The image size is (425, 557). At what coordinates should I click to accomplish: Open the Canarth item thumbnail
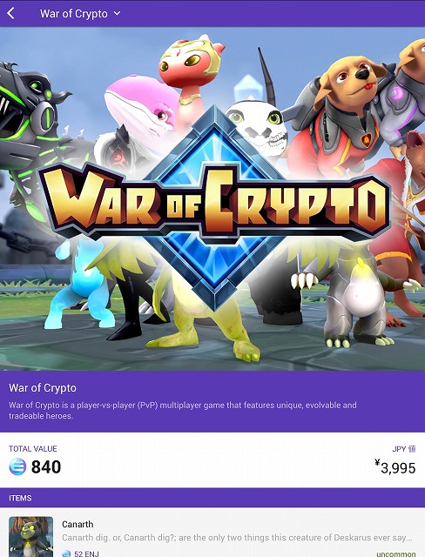30,537
